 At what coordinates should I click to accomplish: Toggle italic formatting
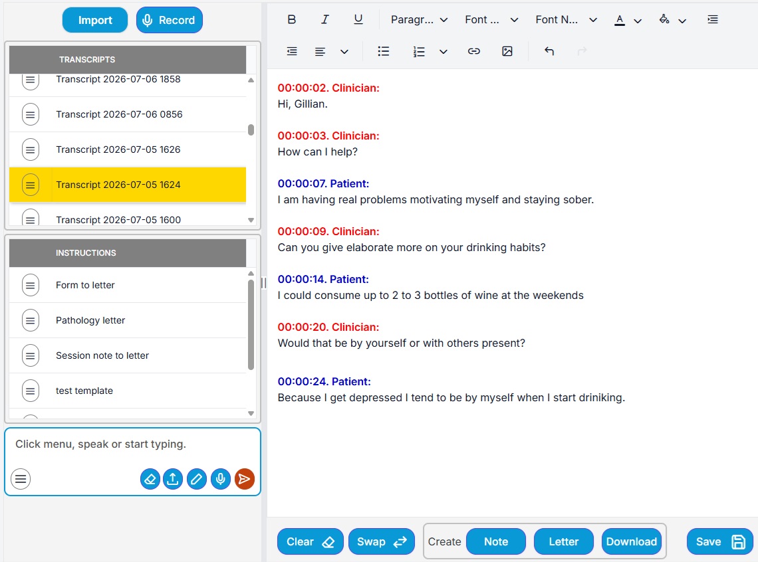[x=325, y=19]
